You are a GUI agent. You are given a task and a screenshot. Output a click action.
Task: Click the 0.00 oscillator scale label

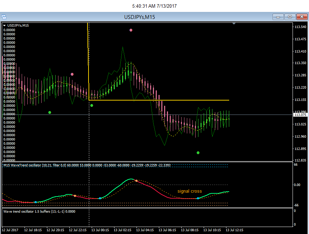(x=297, y=185)
